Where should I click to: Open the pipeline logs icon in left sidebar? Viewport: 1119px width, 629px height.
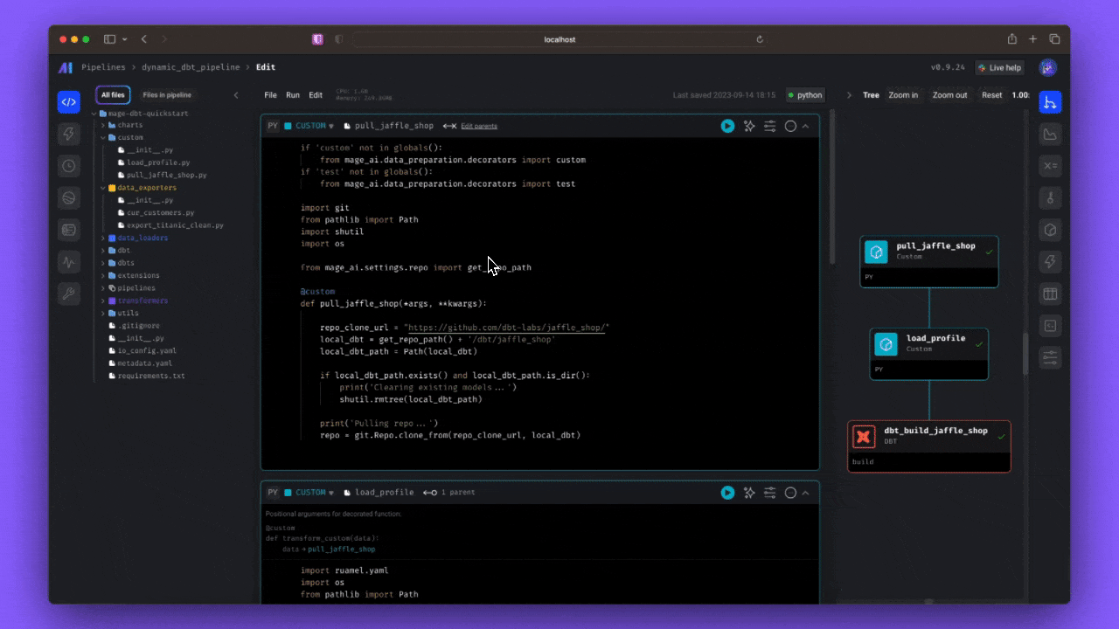[69, 230]
